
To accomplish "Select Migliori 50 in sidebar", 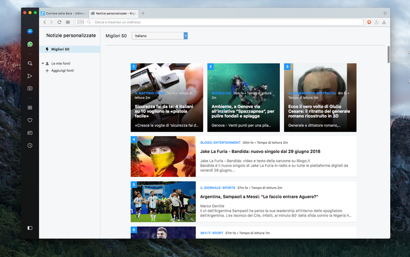I will pos(70,49).
